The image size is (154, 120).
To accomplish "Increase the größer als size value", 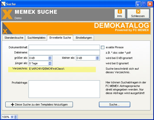I will pos(50,57).
